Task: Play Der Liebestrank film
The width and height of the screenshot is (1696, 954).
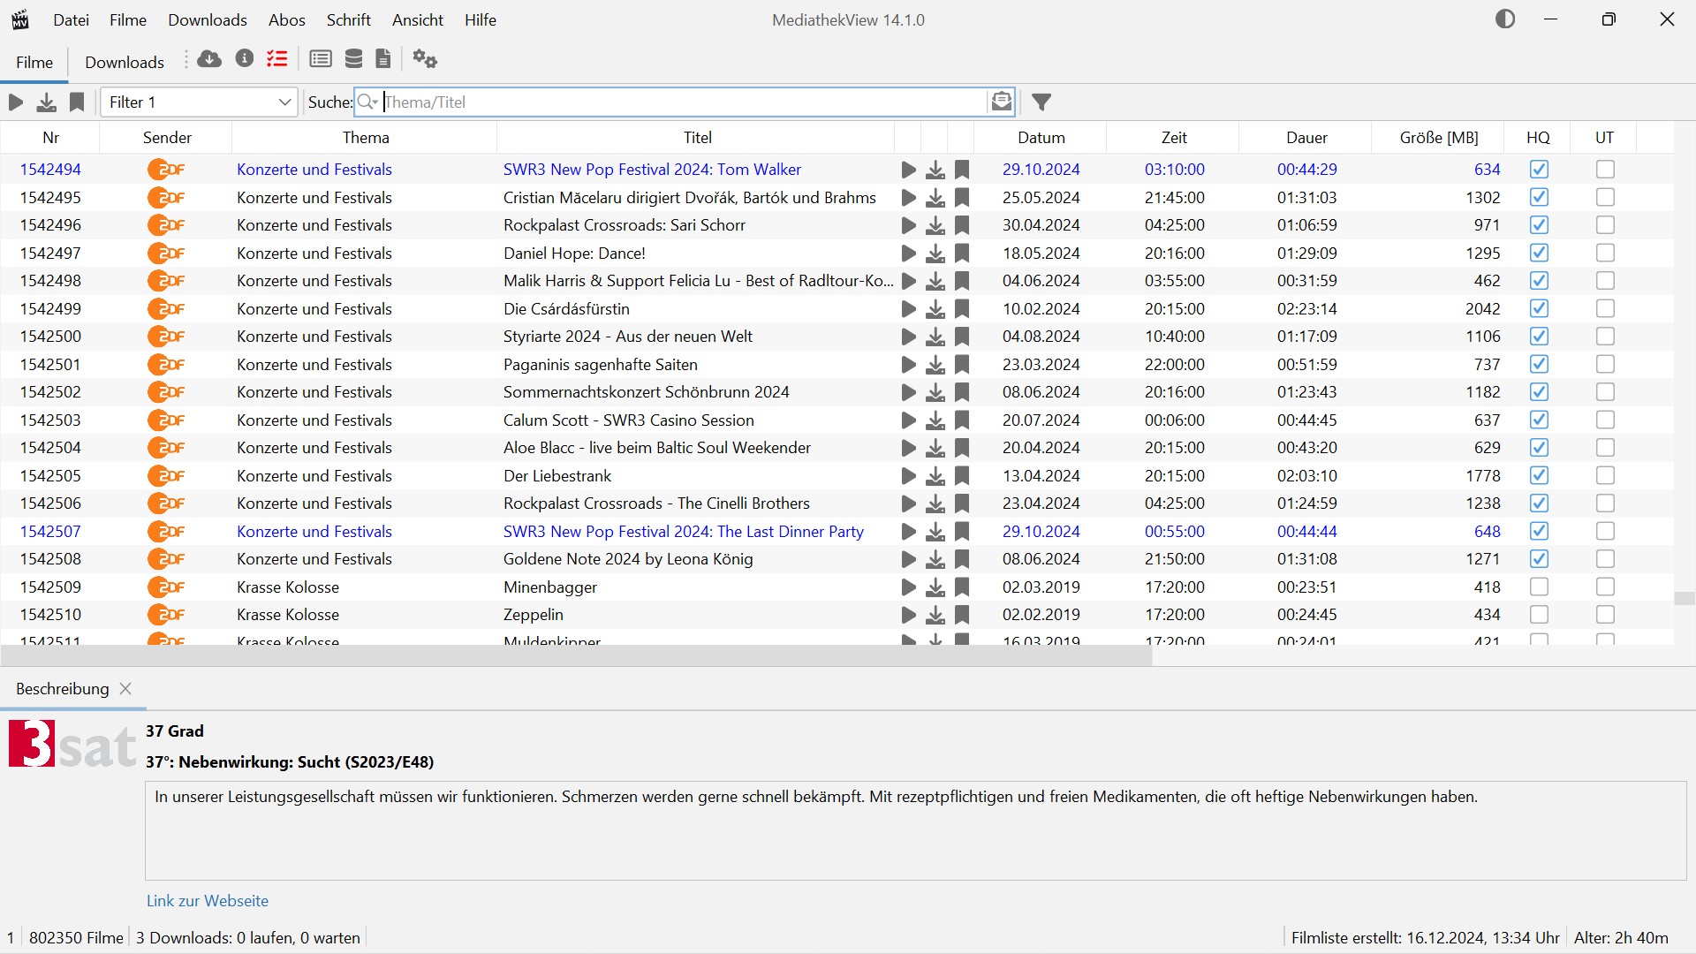Action: tap(908, 476)
